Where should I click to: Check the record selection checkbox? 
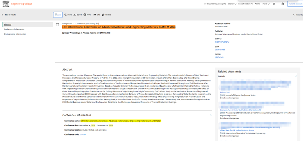click(x=57, y=25)
